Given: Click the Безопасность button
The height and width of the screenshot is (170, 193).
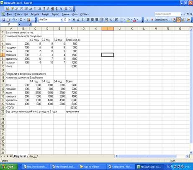Looking at the screenshot, I should click(161, 20).
